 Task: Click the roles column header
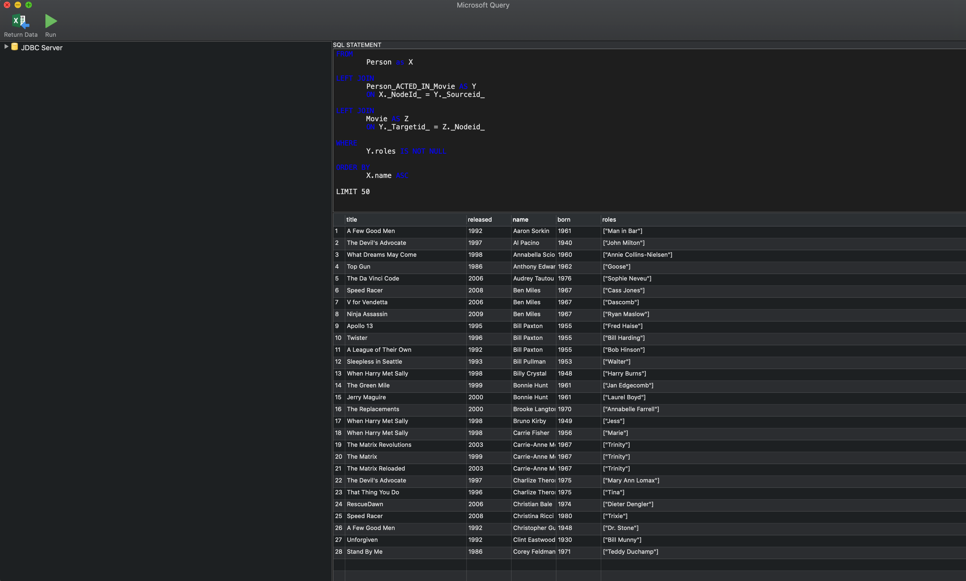(783, 220)
